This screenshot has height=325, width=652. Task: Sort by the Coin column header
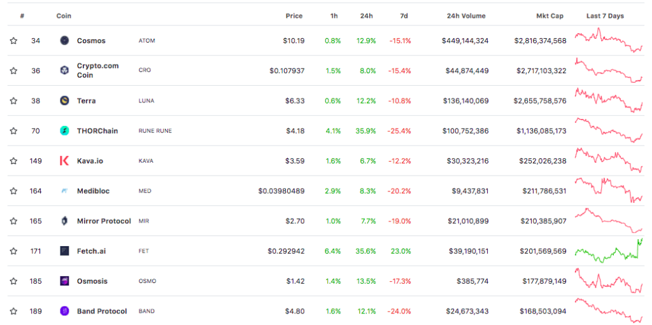tap(64, 16)
